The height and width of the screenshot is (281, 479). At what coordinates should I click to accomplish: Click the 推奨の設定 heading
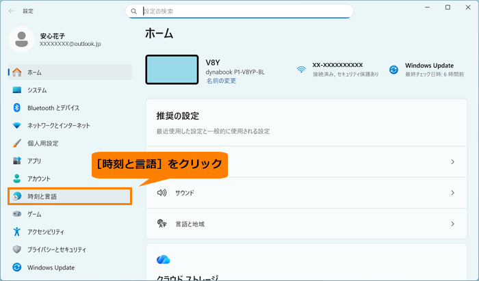pos(178,116)
